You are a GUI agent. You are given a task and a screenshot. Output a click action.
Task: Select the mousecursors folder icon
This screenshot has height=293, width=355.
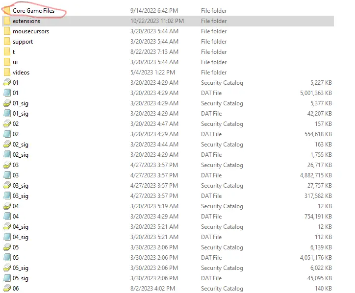(x=7, y=31)
